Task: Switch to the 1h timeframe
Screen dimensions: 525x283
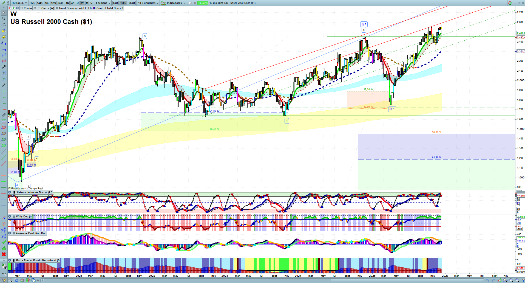Action: (67, 3)
